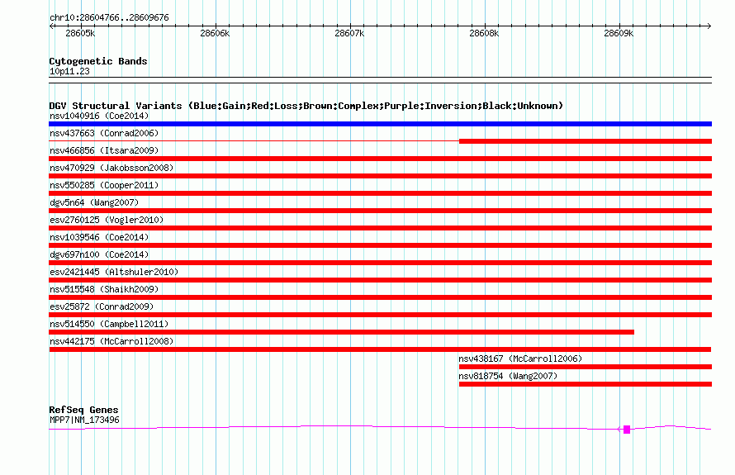Click the 28608k ruler tick label
This screenshot has width=735, height=475.
[x=484, y=33]
